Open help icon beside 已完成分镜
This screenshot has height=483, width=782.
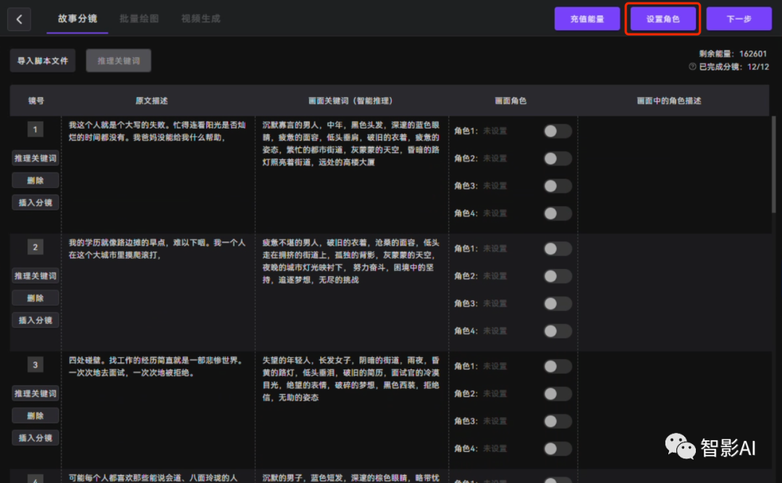[x=692, y=67]
